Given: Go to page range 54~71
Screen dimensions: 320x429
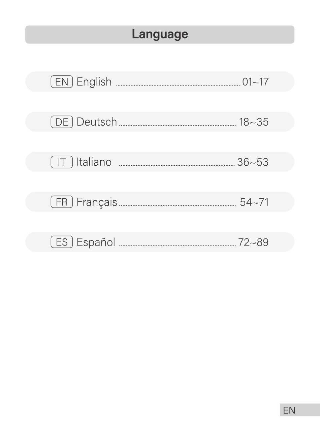Looking at the screenshot, I should [254, 202].
